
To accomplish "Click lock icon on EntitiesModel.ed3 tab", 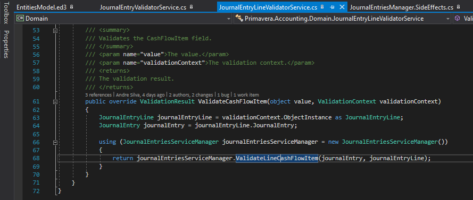I will (x=71, y=7).
